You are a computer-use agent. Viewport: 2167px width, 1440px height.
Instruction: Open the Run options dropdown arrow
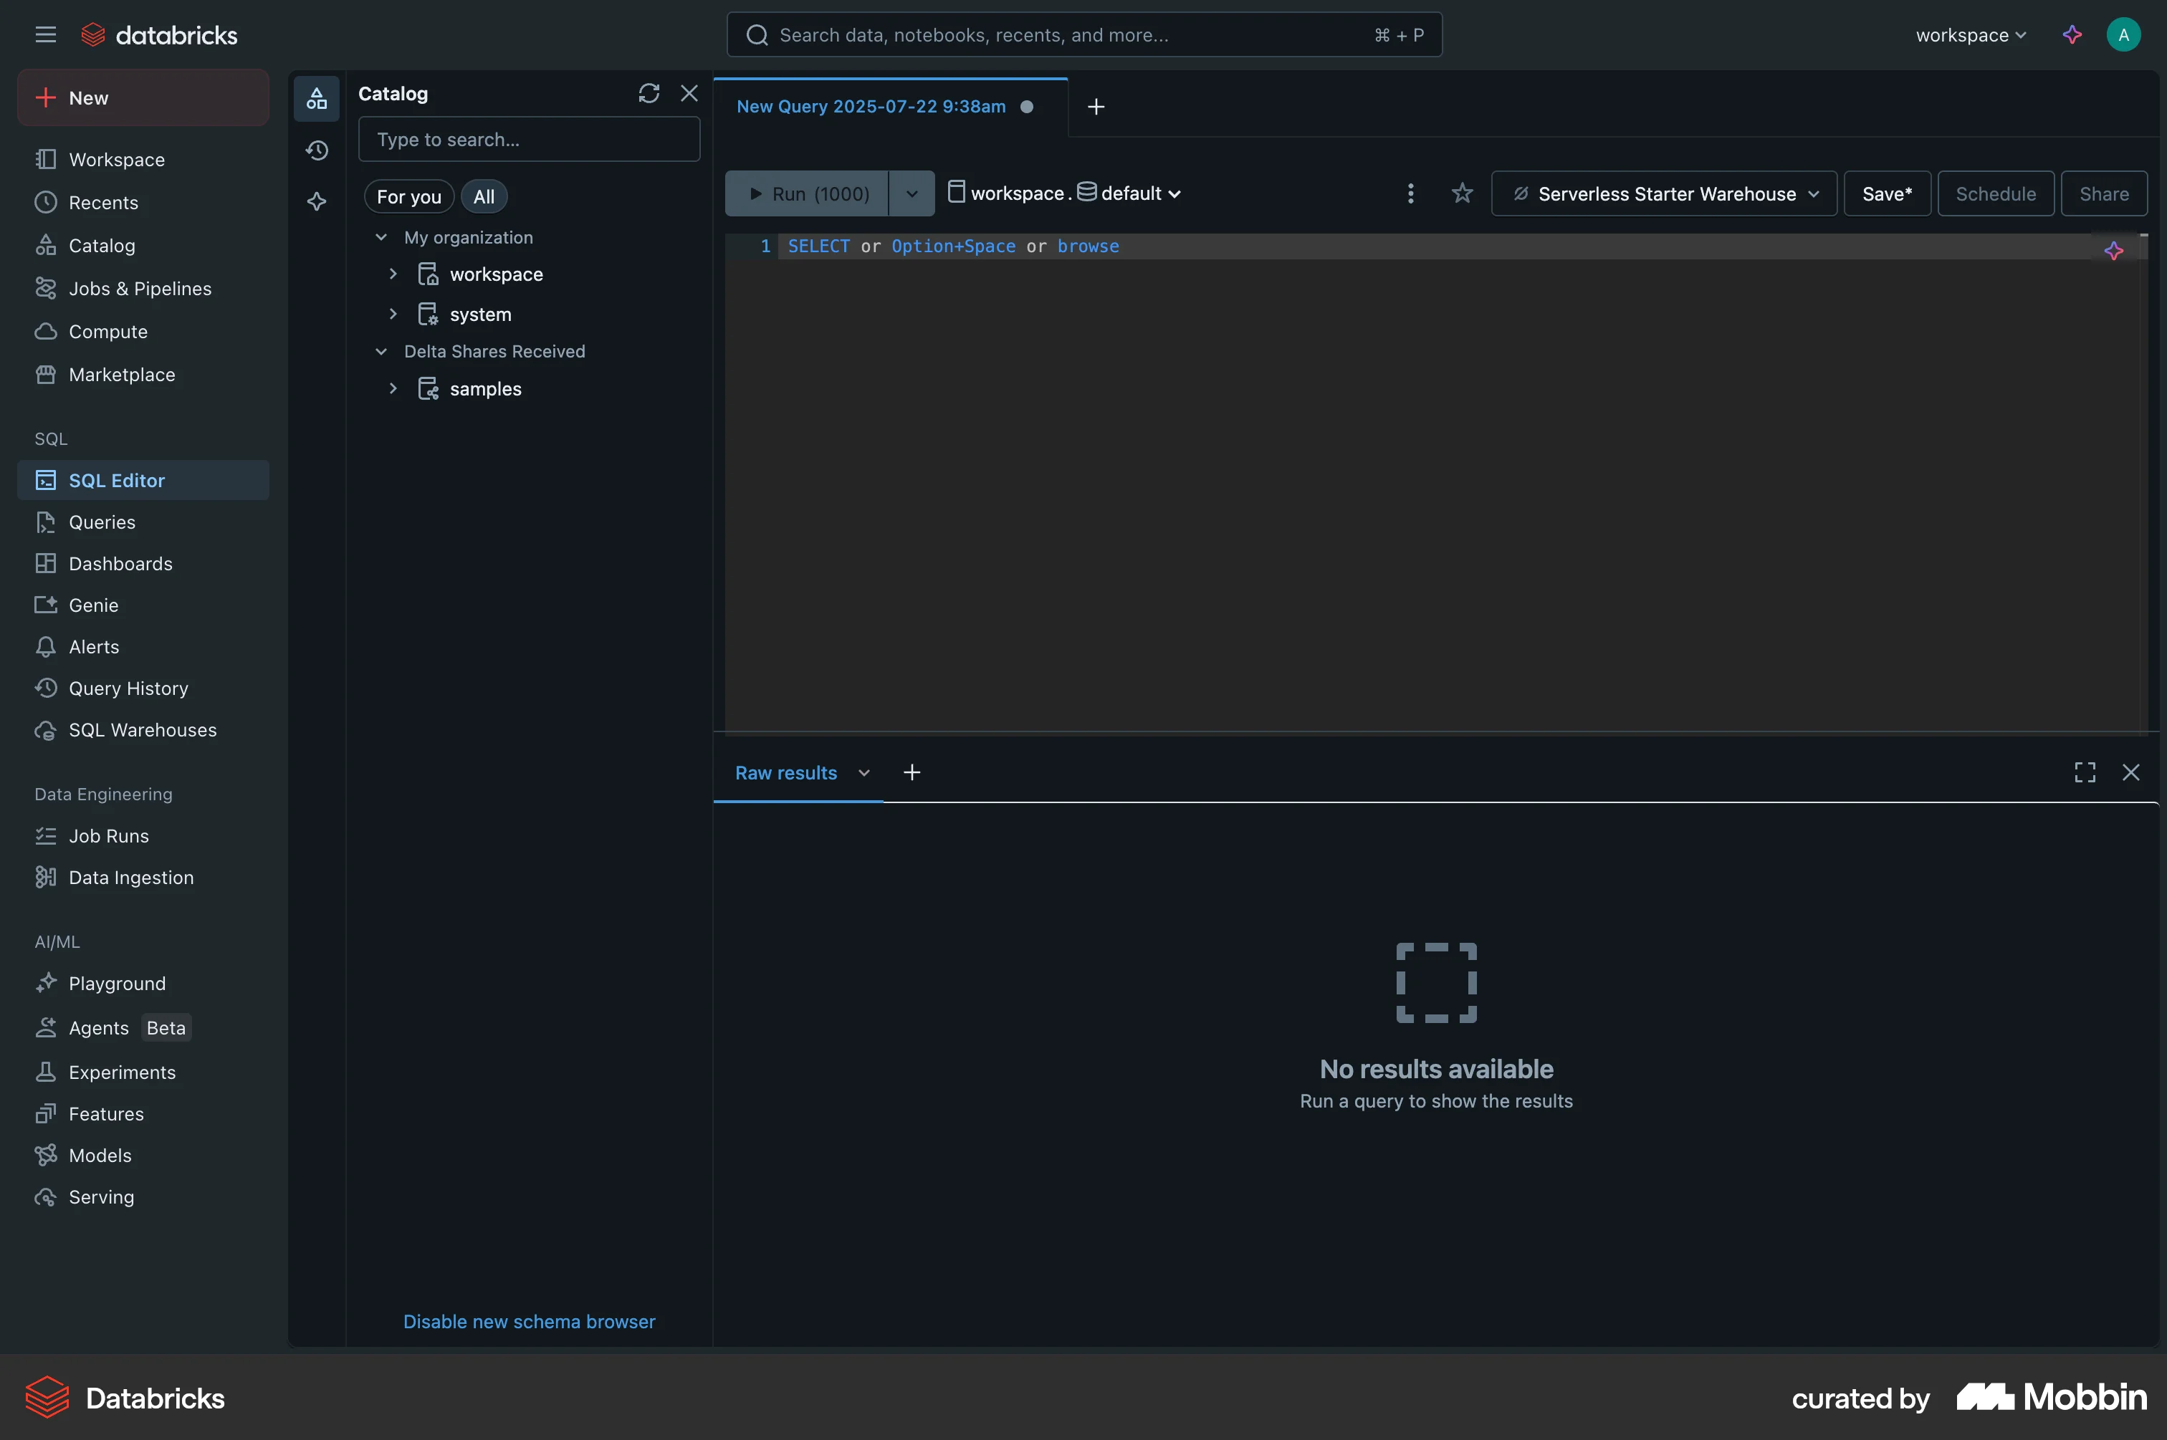pyautogui.click(x=912, y=193)
